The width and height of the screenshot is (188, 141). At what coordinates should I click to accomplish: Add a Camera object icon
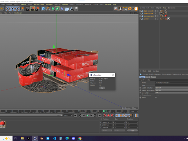71,9
